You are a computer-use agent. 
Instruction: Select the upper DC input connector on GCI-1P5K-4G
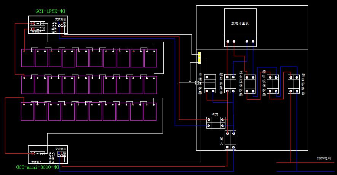point(38,24)
